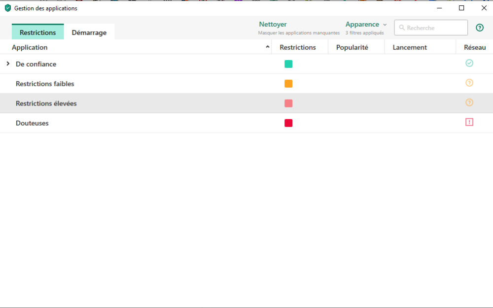Click the 3 filtres appliqués text
This screenshot has height=308, width=493.
(x=364, y=33)
